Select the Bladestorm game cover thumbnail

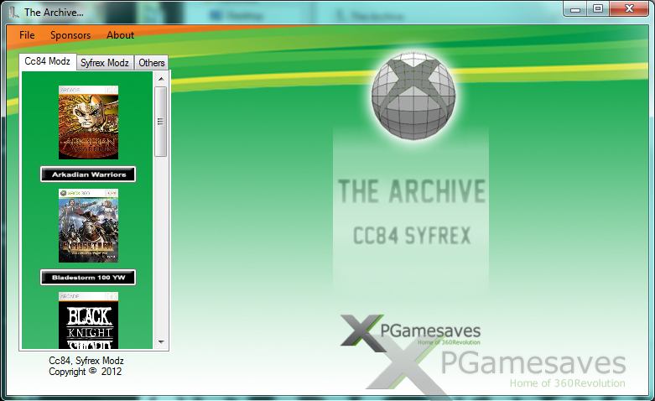[88, 226]
